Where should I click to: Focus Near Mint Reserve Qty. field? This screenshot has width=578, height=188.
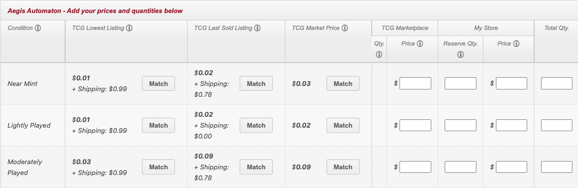click(460, 83)
